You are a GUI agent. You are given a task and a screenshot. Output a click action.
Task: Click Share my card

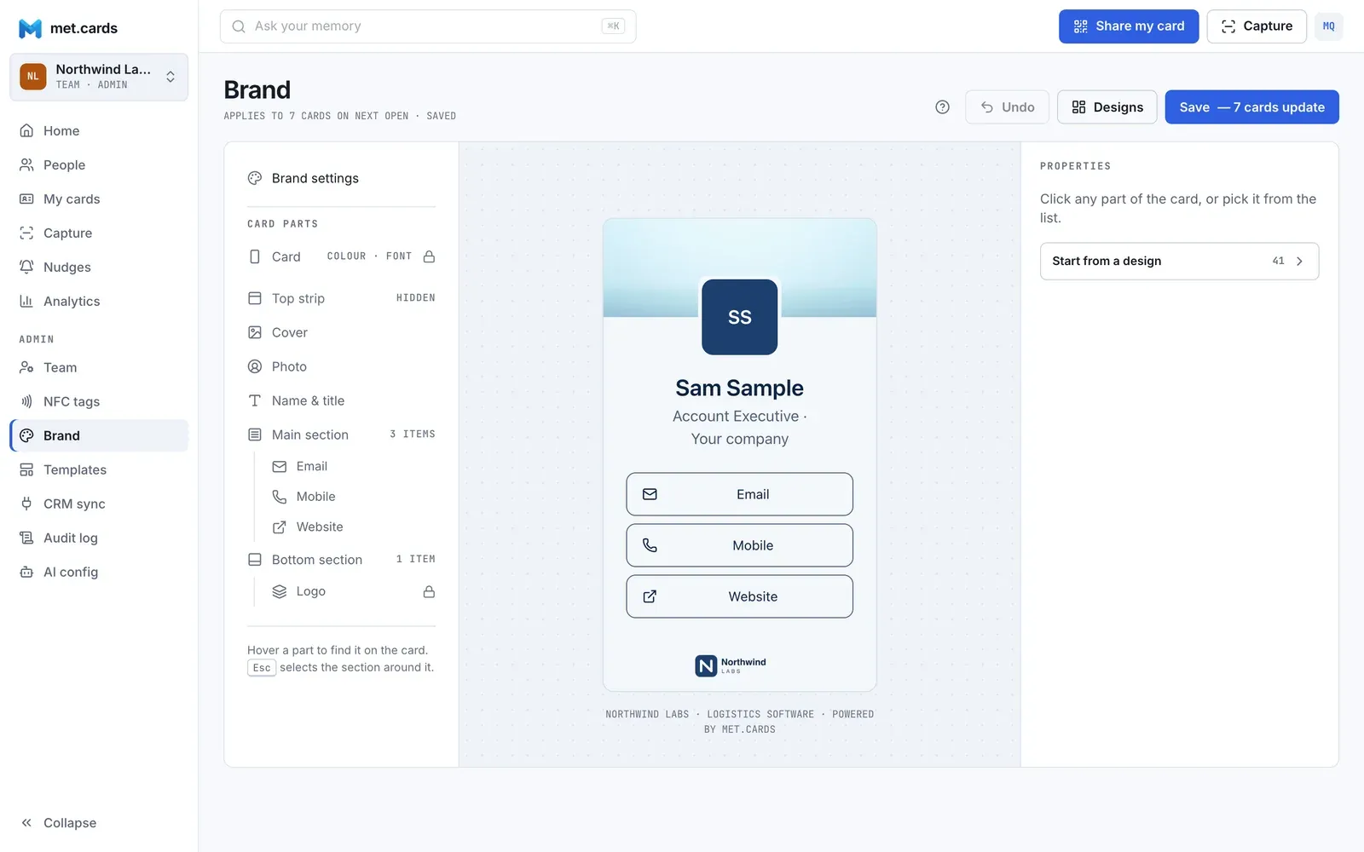1129,26
